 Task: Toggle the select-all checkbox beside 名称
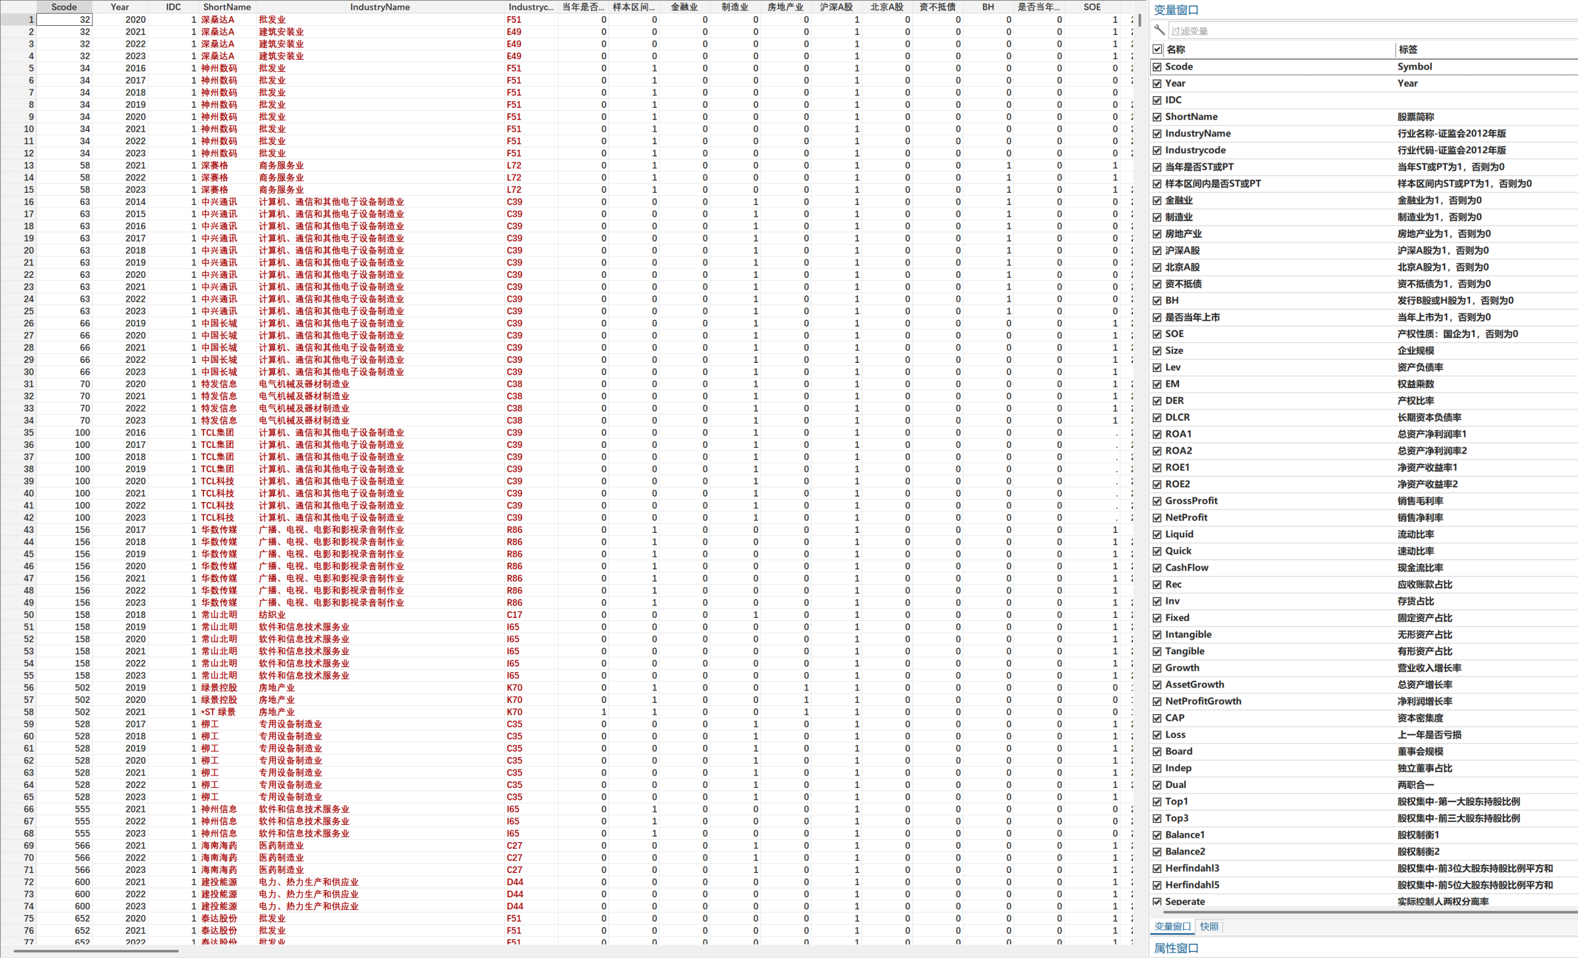(x=1157, y=49)
